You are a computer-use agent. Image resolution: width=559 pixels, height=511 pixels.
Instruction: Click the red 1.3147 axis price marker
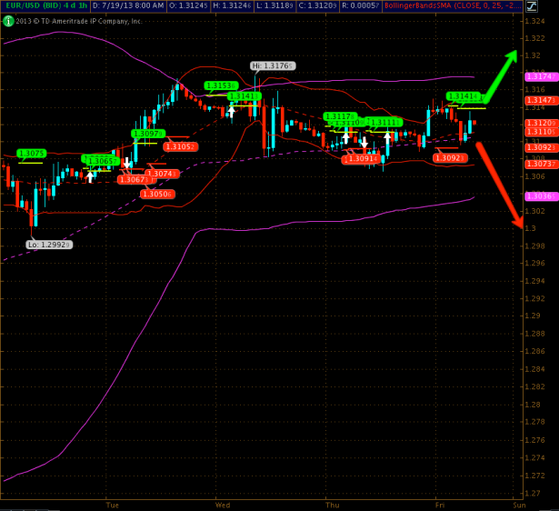click(x=541, y=101)
